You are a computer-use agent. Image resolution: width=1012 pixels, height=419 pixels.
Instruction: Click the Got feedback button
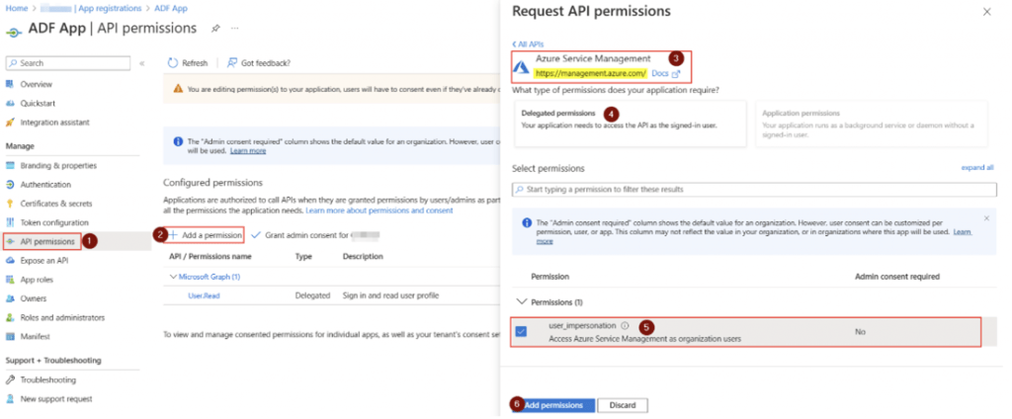click(259, 63)
